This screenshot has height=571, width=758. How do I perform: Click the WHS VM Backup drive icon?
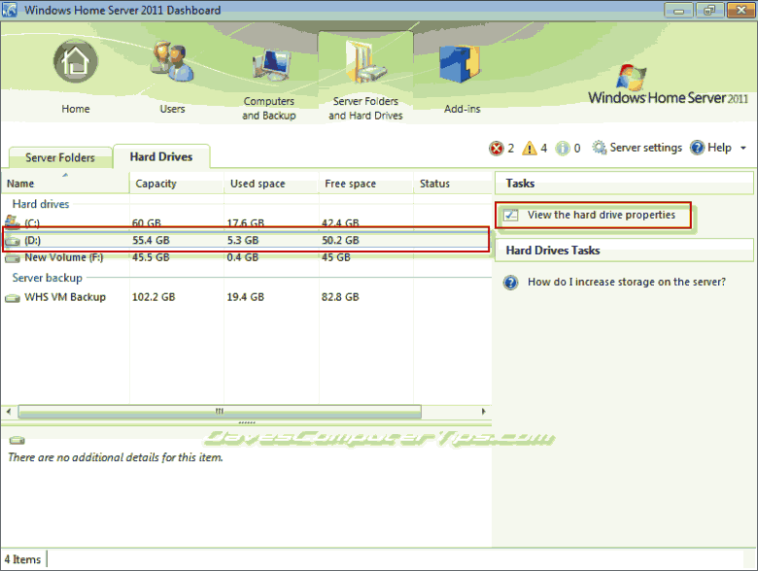(12, 298)
